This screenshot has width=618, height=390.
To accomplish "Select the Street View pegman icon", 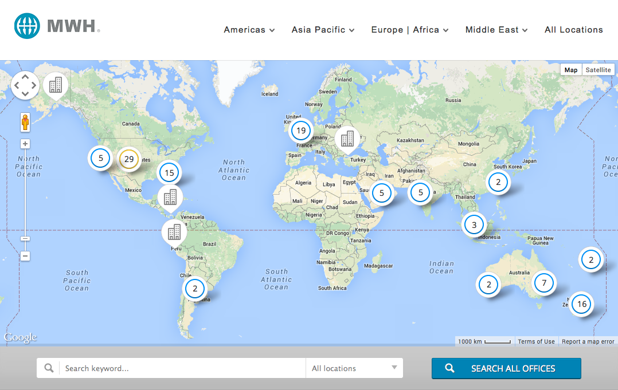I will click(25, 121).
